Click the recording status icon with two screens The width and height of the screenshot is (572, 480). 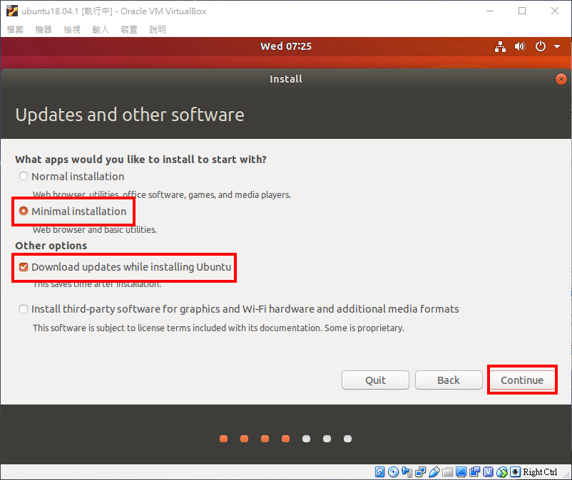474,472
